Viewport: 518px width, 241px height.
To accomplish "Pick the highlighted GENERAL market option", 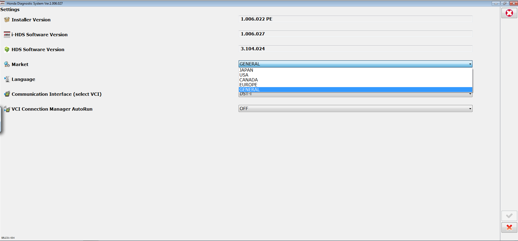I will click(x=249, y=90).
